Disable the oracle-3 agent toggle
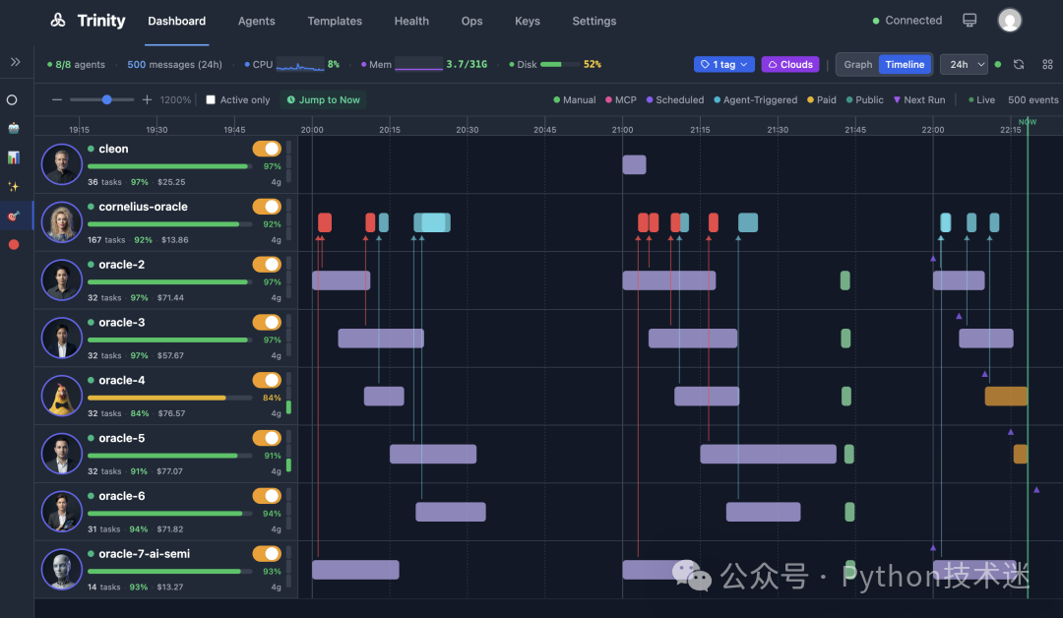This screenshot has height=618, width=1063. point(267,322)
